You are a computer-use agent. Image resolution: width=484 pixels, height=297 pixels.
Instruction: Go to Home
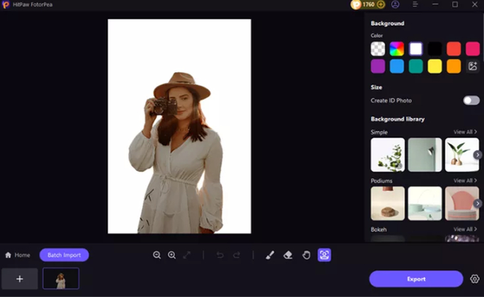18,255
